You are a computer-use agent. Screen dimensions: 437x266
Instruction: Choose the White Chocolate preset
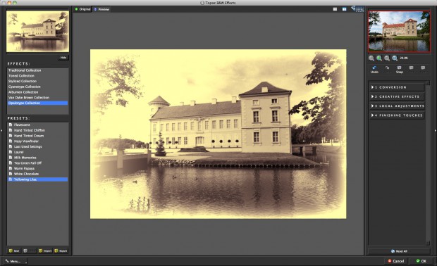coord(37,174)
